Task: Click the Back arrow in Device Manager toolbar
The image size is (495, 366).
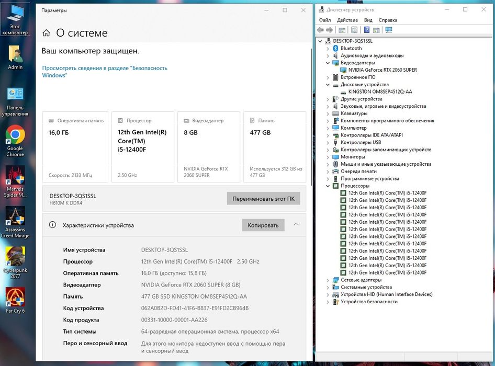Action: pos(320,30)
